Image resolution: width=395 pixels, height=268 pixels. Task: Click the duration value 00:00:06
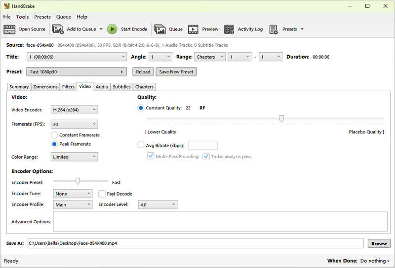(x=321, y=57)
